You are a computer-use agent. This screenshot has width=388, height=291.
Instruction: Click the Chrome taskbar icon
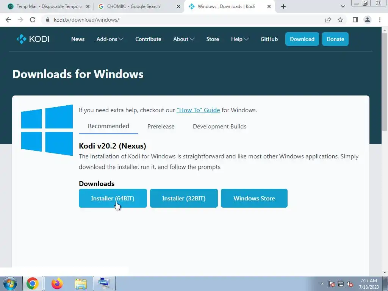(x=33, y=283)
